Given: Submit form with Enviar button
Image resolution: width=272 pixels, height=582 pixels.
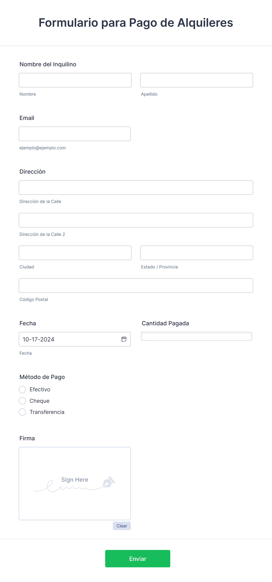Looking at the screenshot, I should tap(138, 559).
